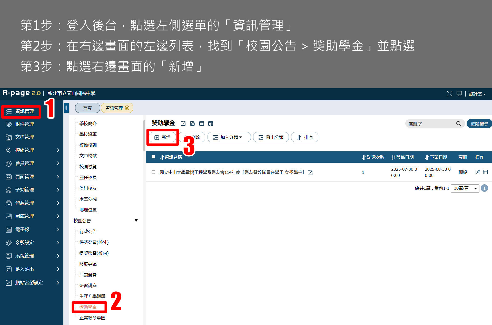Select 校園導覽 in the tree
The image size is (492, 325).
88,167
